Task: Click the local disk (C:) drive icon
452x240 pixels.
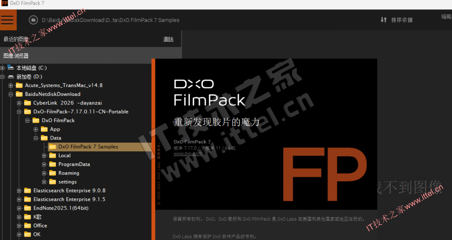Action: point(11,68)
